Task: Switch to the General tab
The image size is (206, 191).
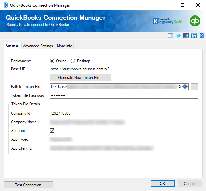Action: pyautogui.click(x=12, y=45)
